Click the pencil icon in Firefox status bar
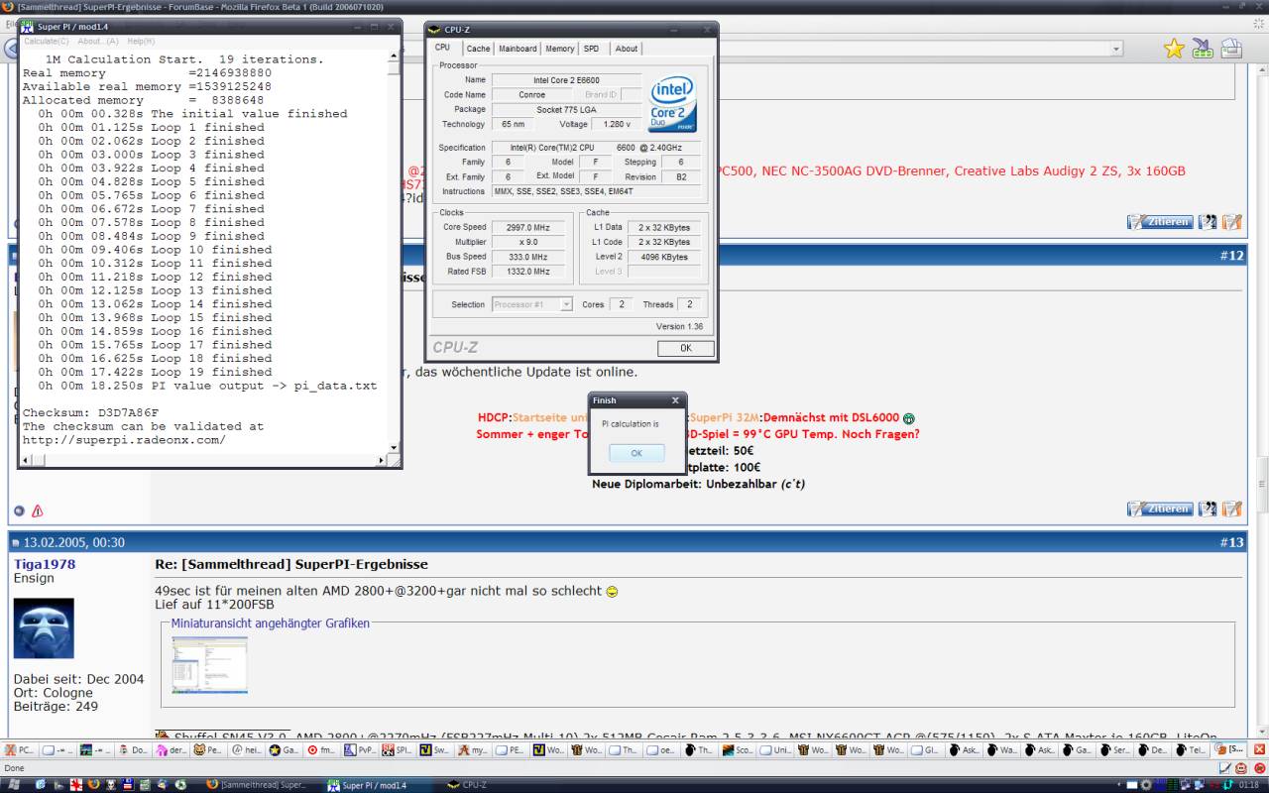This screenshot has width=1269, height=793. click(1225, 768)
